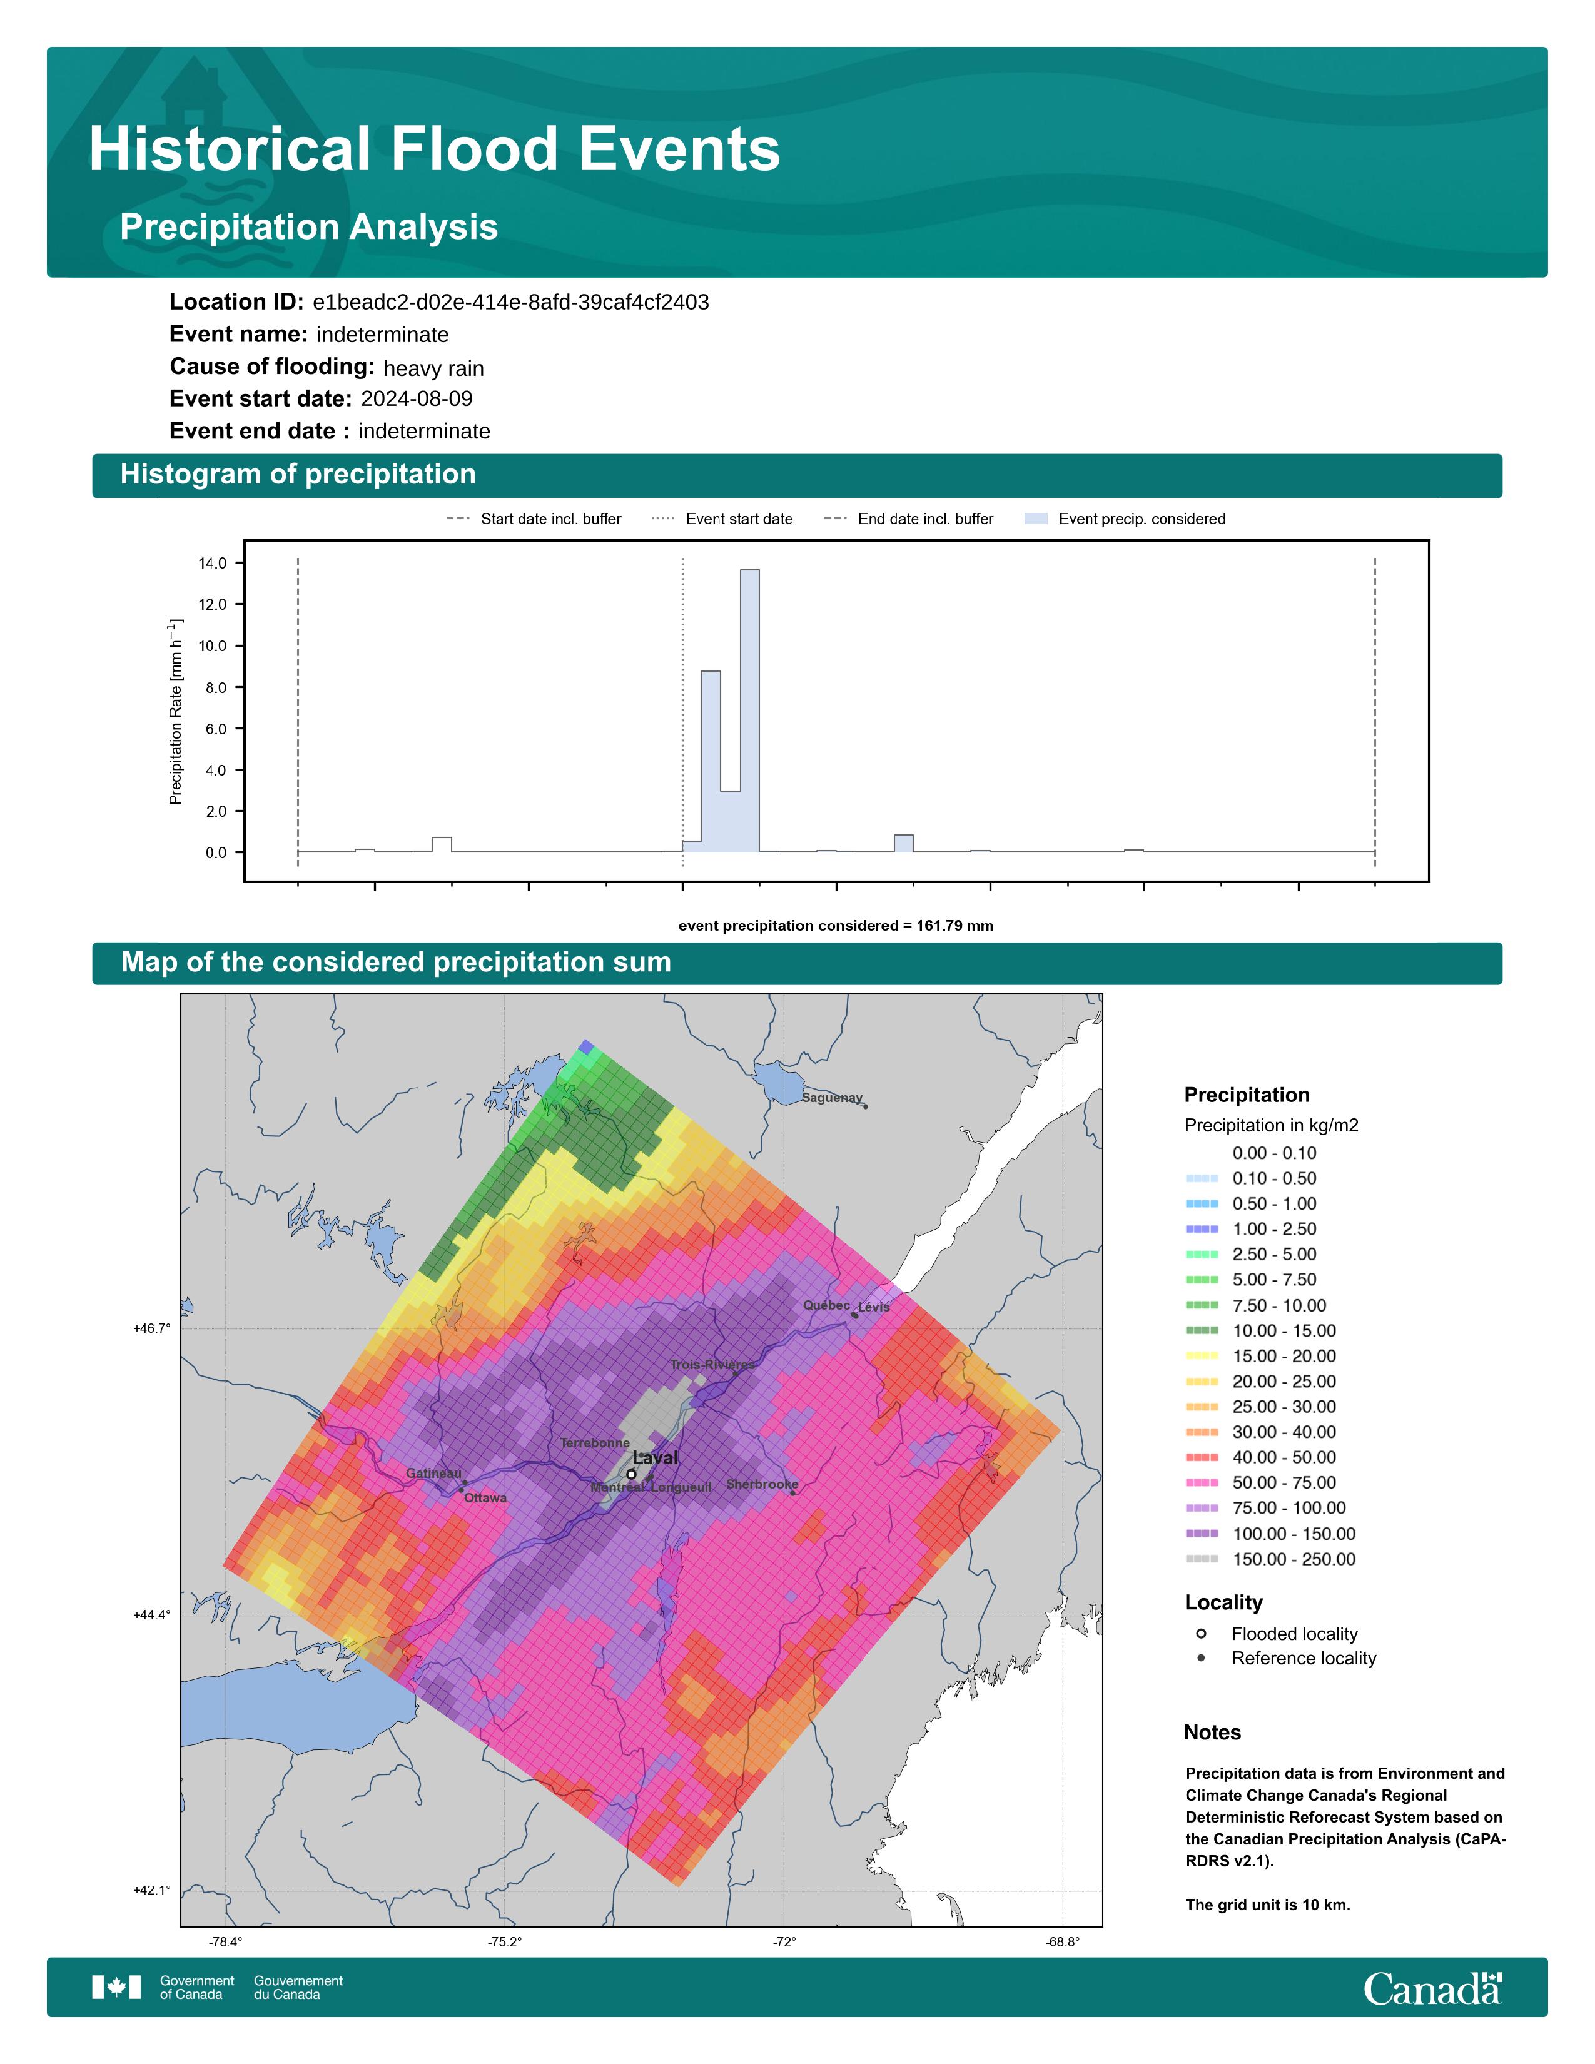Click the event start date 2024-08-09
The width and height of the screenshot is (1595, 2064).
(x=417, y=399)
